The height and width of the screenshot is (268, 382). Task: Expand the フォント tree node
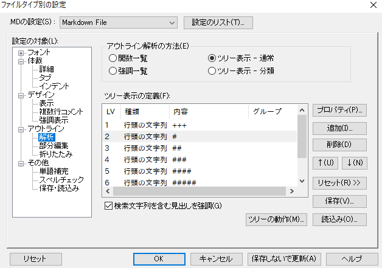[x=21, y=53]
